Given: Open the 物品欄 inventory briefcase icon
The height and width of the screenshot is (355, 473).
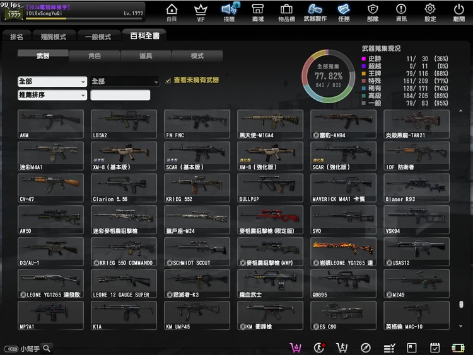Looking at the screenshot, I should pos(286,13).
